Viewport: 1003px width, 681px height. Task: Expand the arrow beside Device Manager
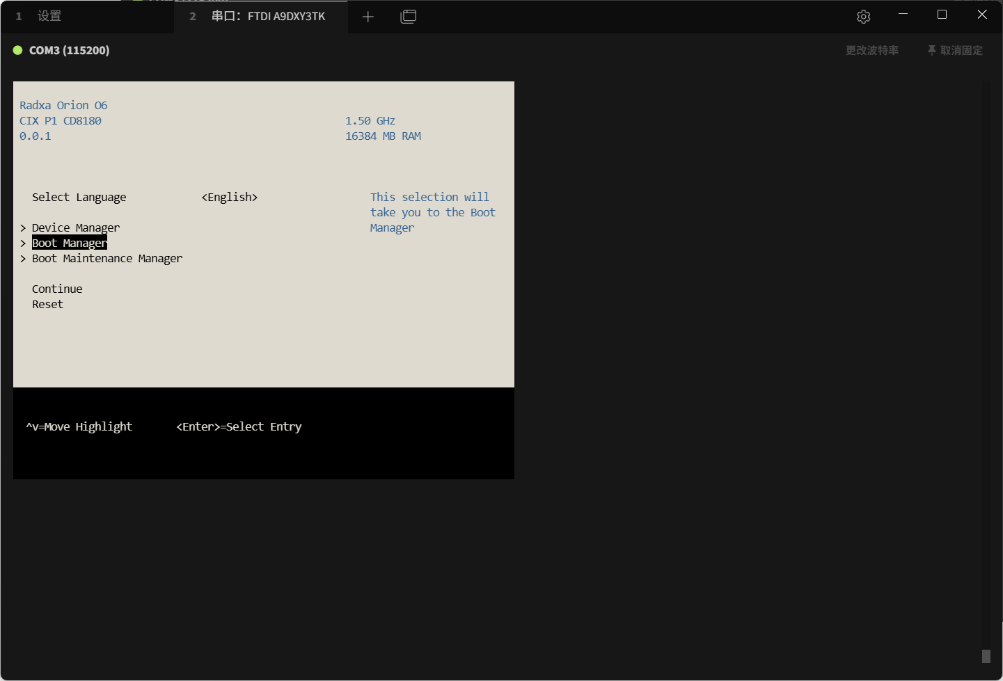pyautogui.click(x=23, y=228)
